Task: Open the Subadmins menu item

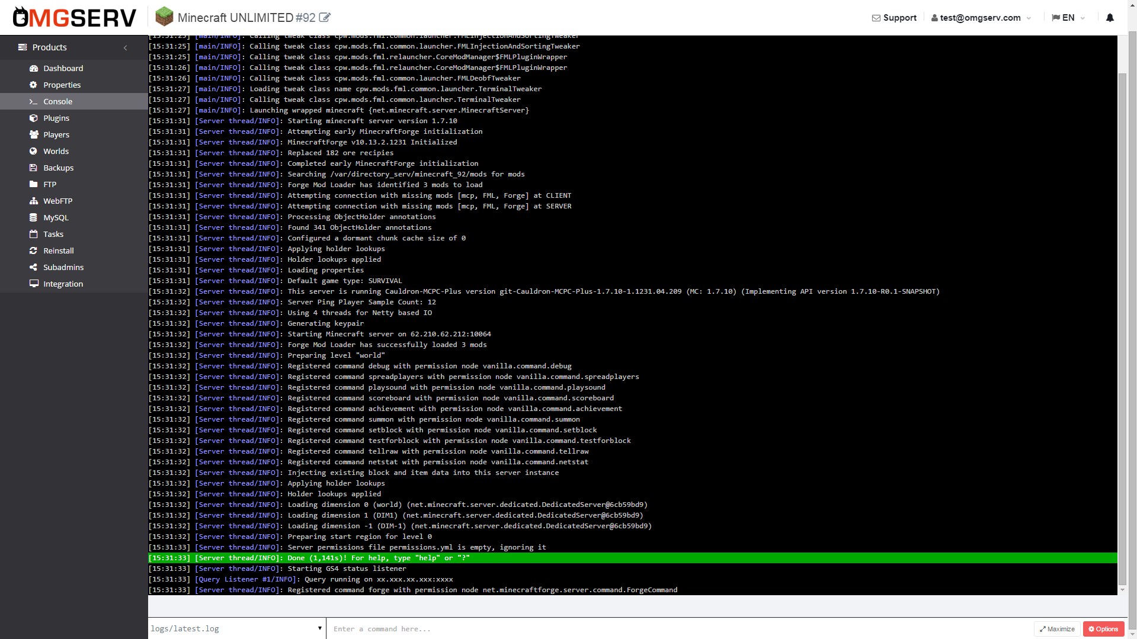Action: pos(73,267)
